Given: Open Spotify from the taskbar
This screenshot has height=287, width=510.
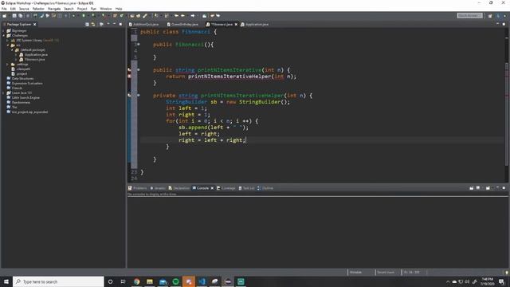Looking at the screenshot, I should pos(175,281).
